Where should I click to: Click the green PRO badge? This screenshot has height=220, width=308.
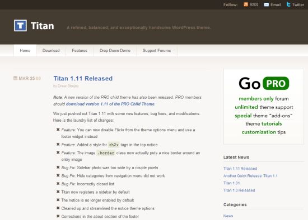276,83
